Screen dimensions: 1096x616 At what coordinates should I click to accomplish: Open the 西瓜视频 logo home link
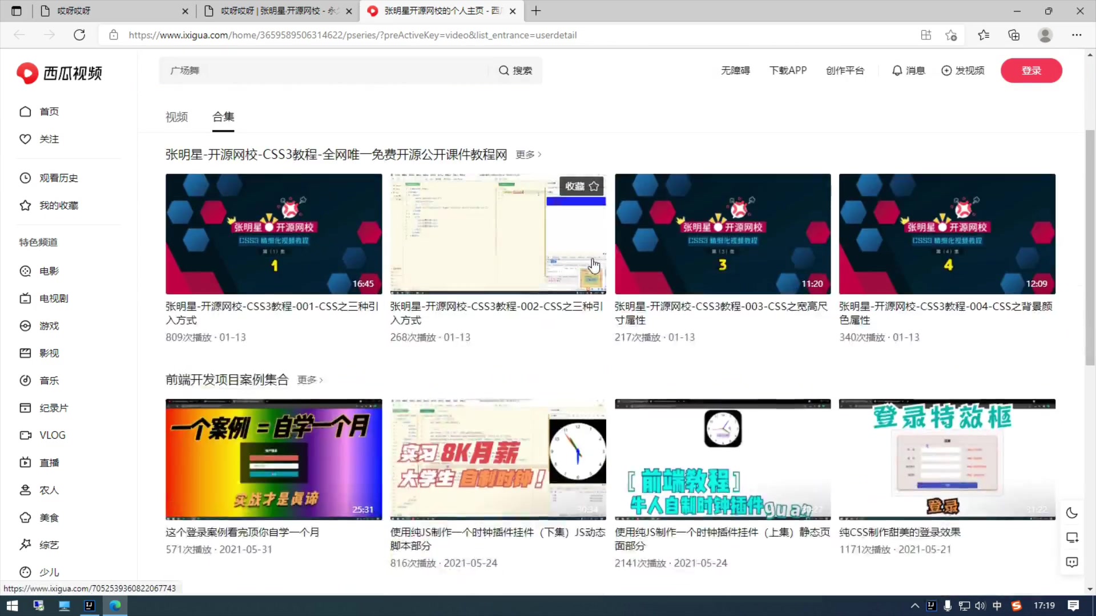59,73
